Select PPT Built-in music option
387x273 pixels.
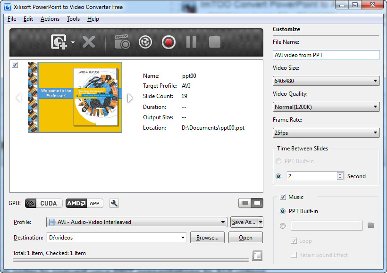(283, 211)
